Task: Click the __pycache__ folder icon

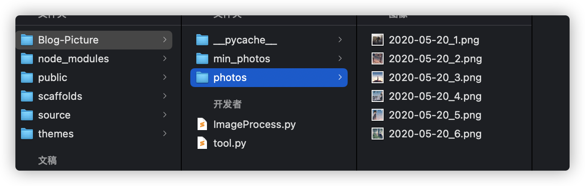Action: pyautogui.click(x=202, y=40)
